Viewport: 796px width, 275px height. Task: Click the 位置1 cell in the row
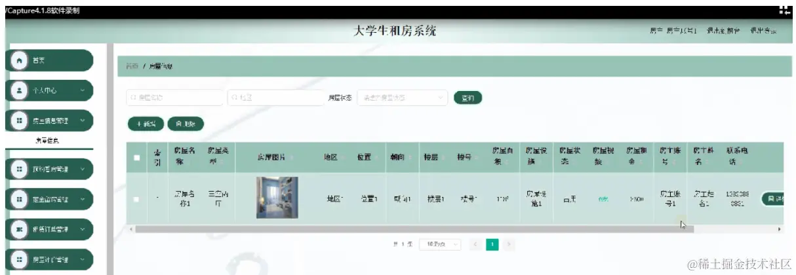(x=369, y=199)
